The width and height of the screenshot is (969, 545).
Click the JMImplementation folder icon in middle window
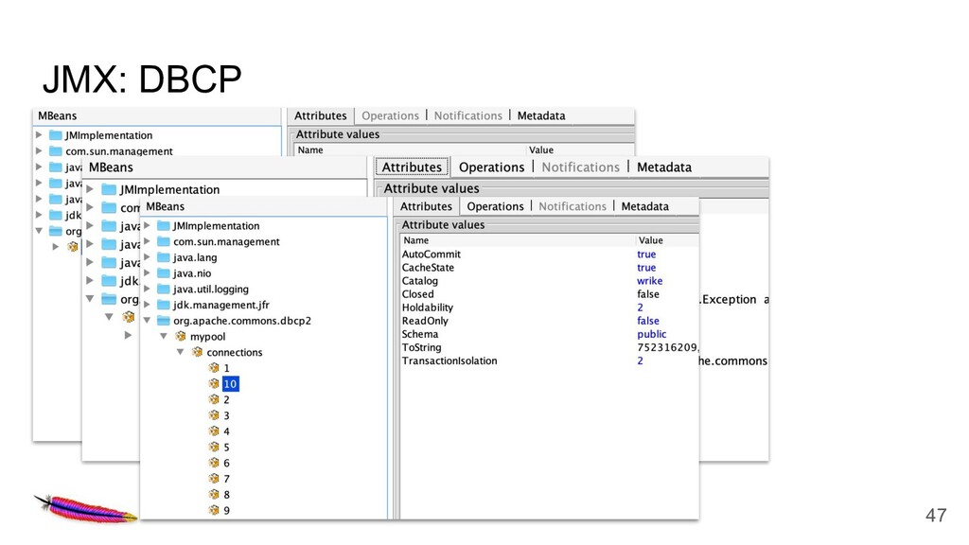(x=110, y=189)
